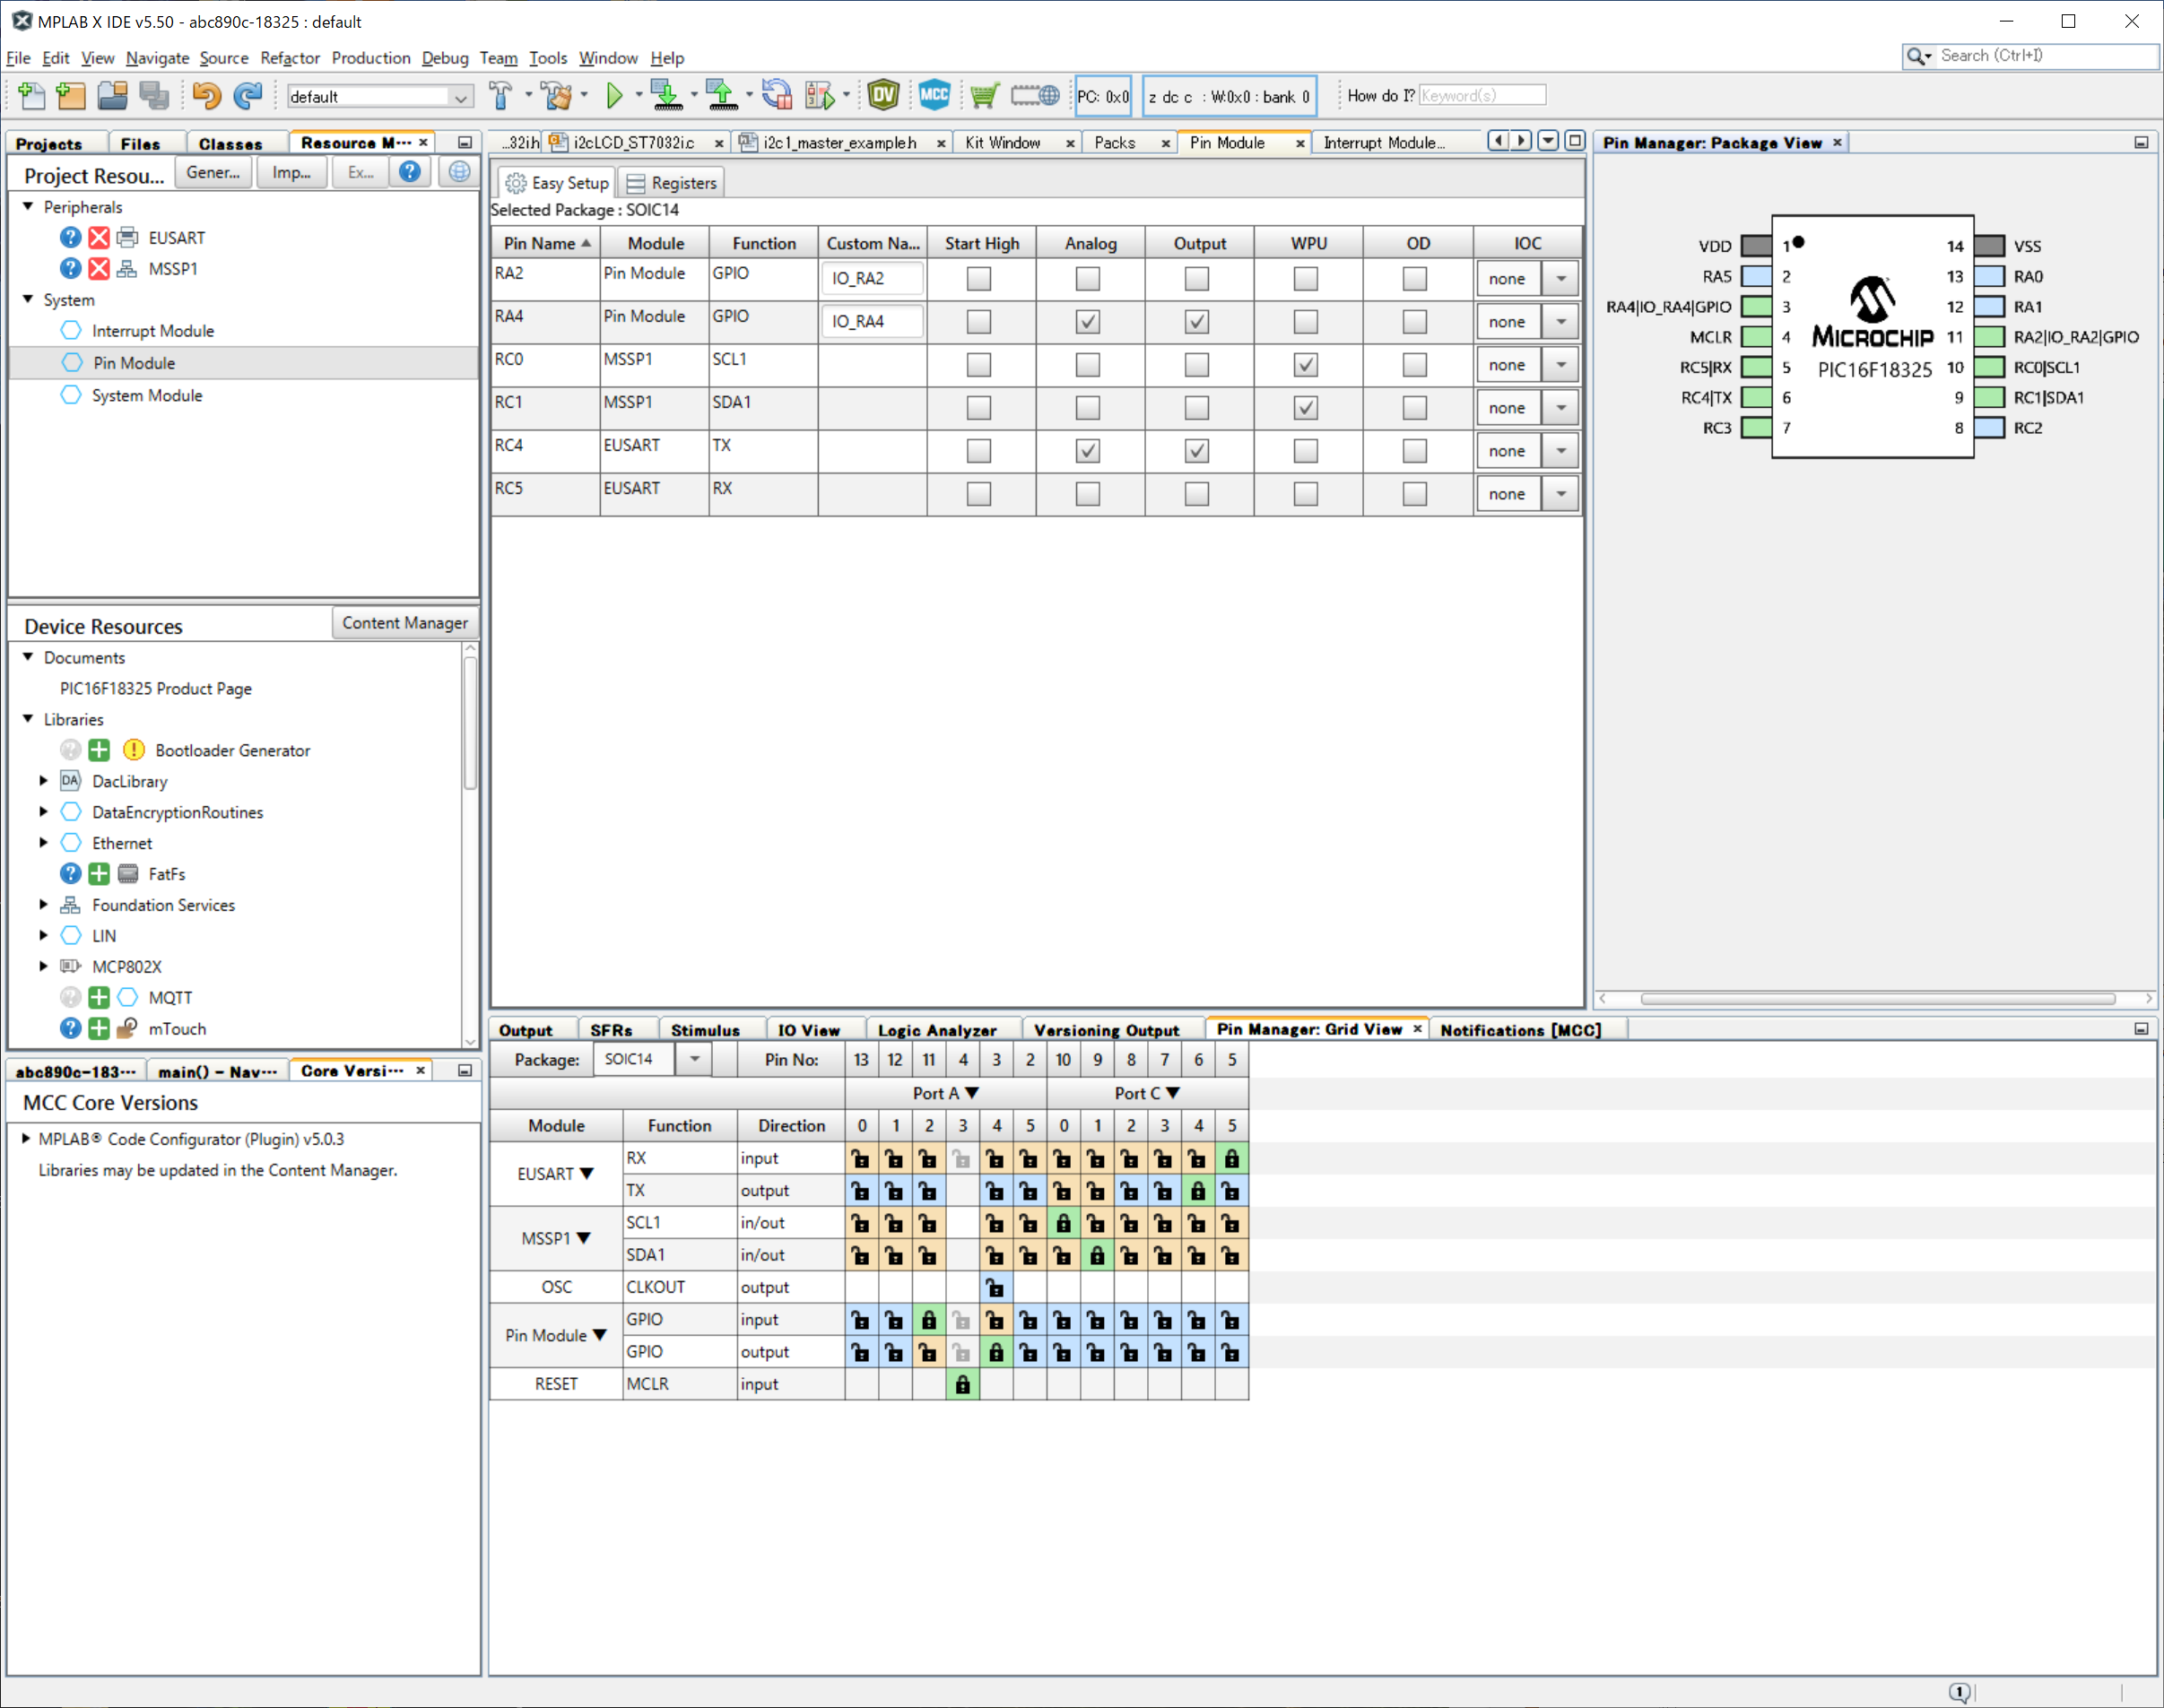Click the Debug Project icon
This screenshot has height=1708, width=2164.
[x=820, y=96]
